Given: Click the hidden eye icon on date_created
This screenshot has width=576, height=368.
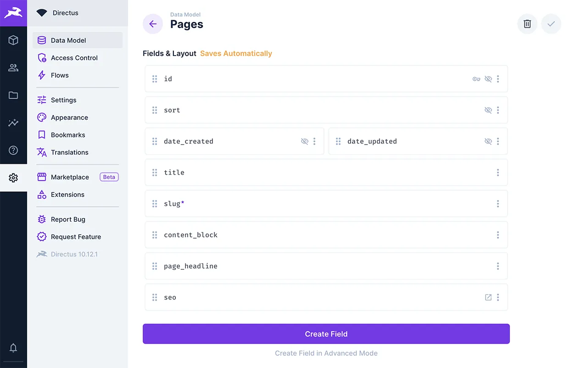Looking at the screenshot, I should (x=305, y=141).
